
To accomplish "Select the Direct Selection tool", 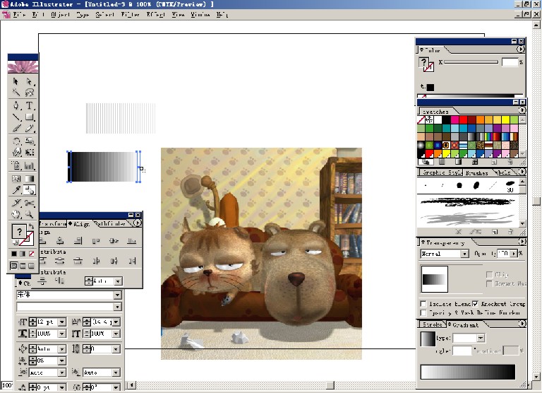I will (30, 81).
